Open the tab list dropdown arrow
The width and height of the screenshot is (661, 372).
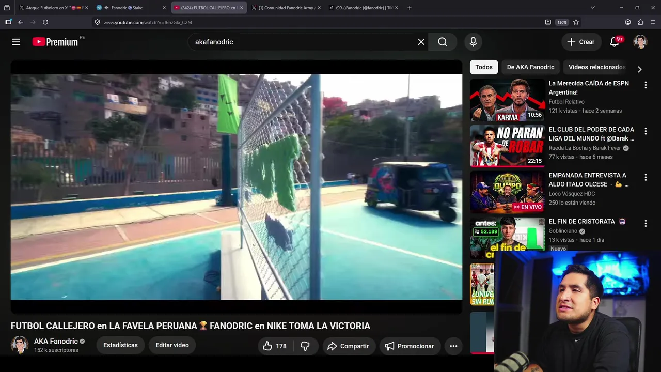coord(592,8)
